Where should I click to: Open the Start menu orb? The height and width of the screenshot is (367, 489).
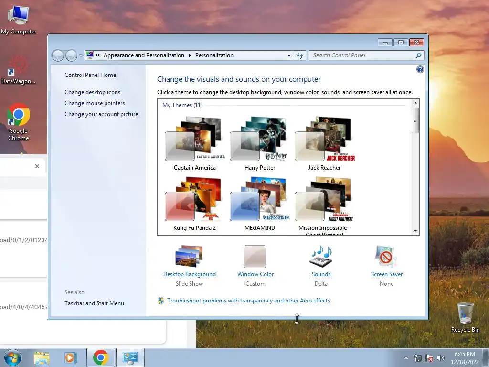tap(13, 357)
